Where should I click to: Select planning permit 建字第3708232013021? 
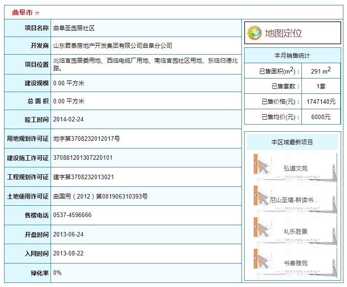[x=83, y=177]
